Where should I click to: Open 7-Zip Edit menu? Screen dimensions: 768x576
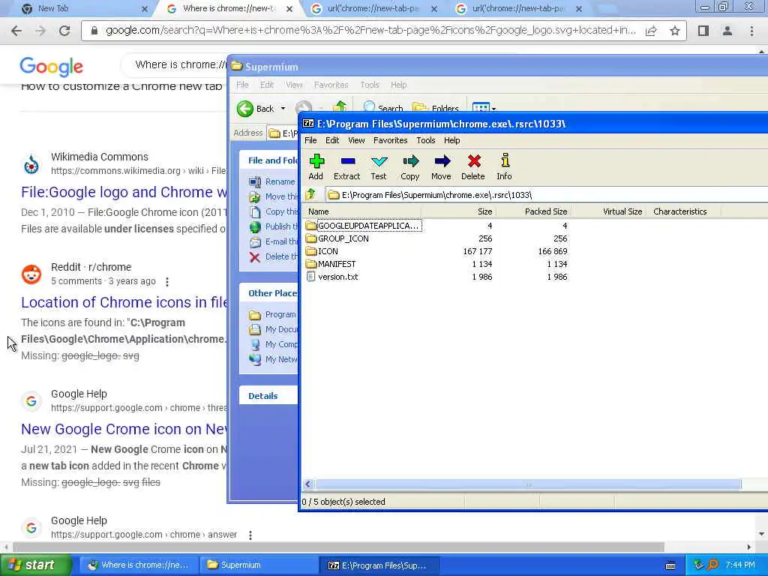click(332, 140)
